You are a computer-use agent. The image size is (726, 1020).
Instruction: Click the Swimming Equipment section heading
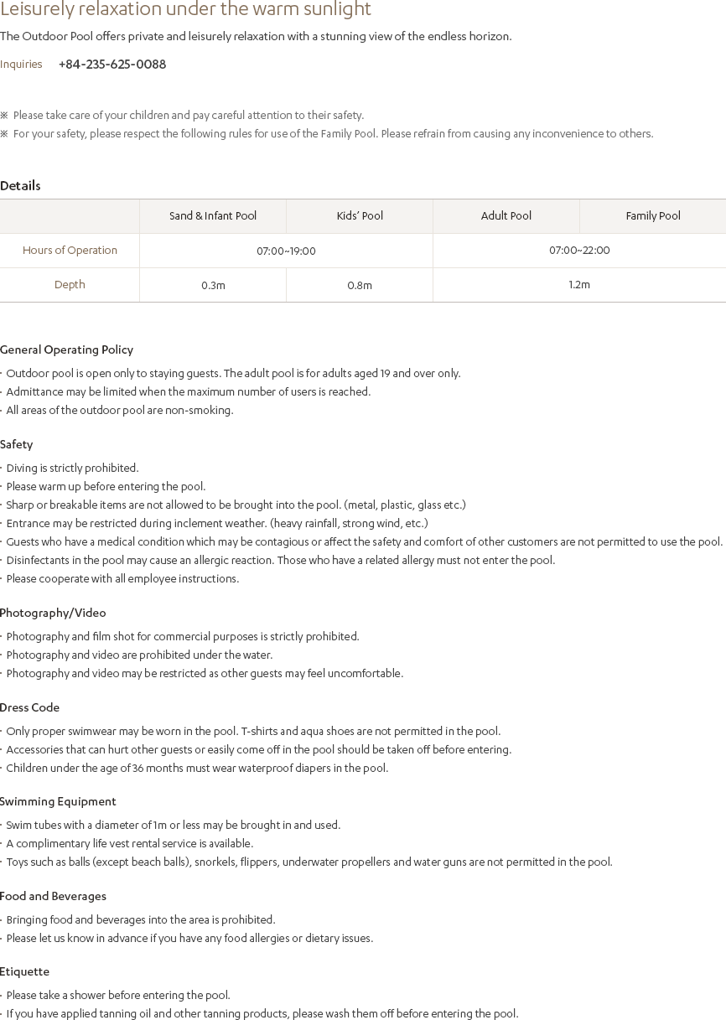58,802
